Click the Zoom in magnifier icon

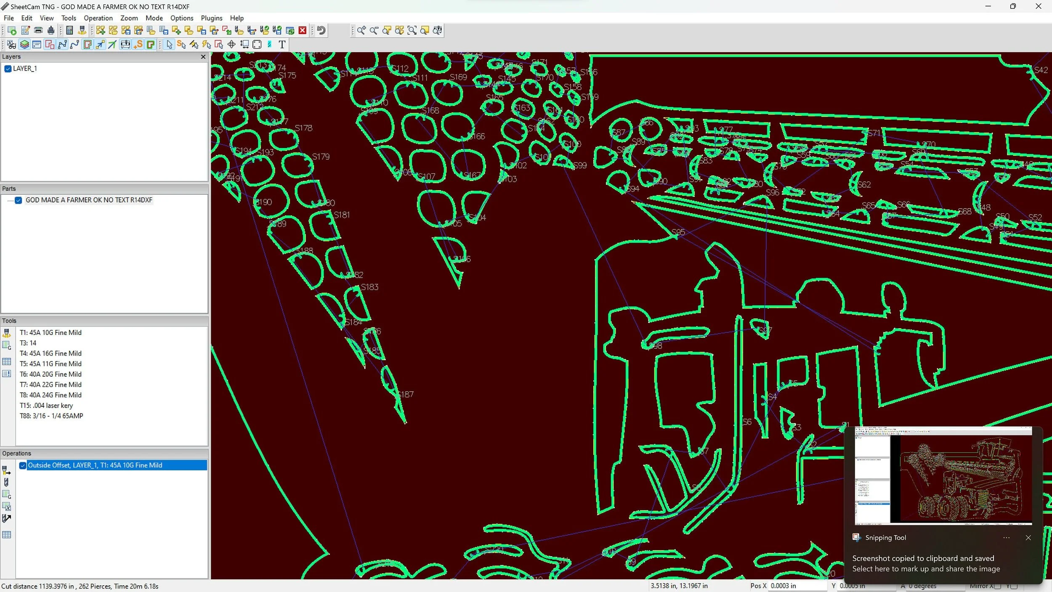[x=361, y=30]
